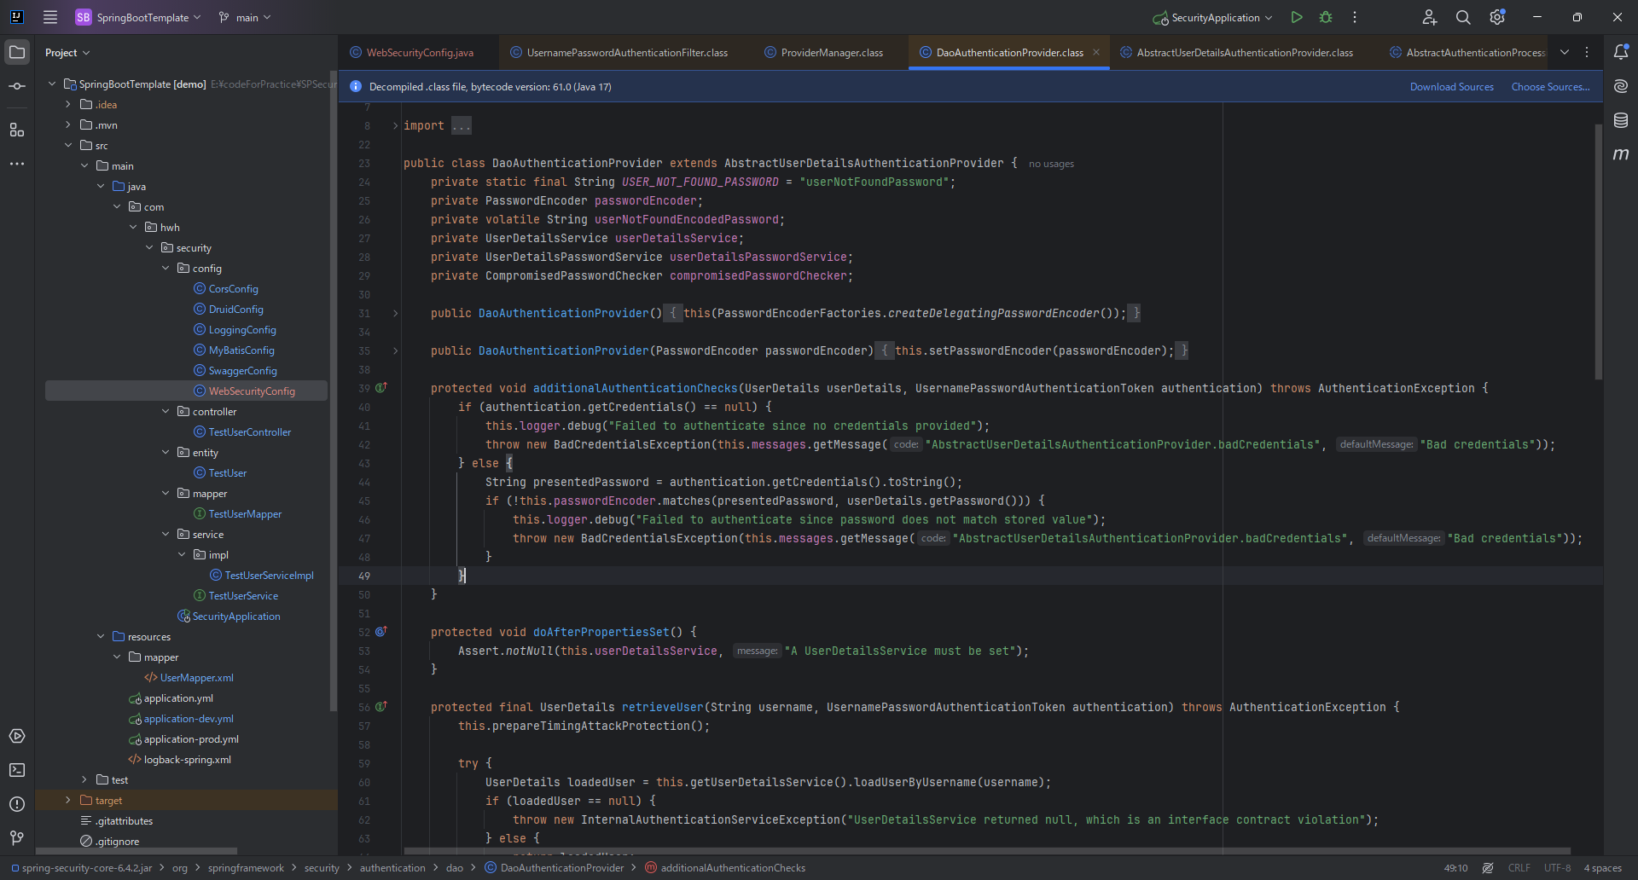1638x880 pixels.
Task: Click override gutter icon on line 39
Action: [x=381, y=388]
